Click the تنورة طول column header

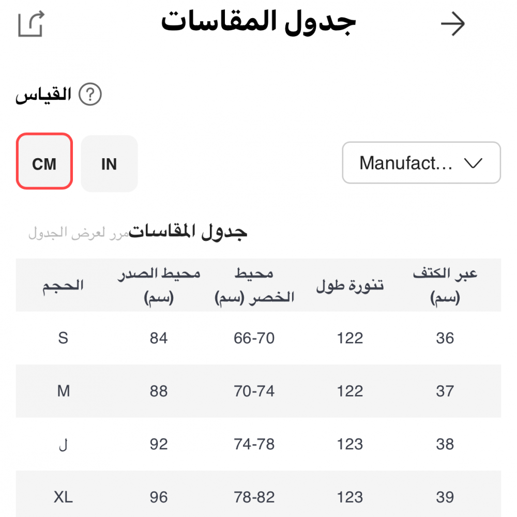350,285
